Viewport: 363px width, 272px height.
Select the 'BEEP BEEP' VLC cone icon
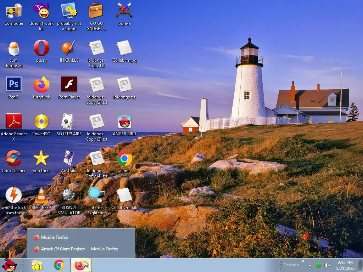41,198
